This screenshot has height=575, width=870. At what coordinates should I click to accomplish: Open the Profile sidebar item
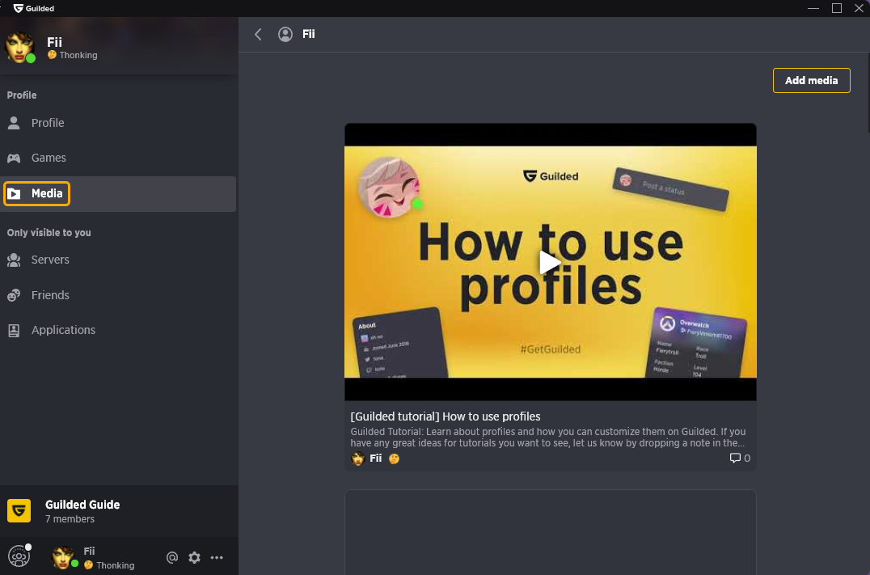[x=118, y=123]
